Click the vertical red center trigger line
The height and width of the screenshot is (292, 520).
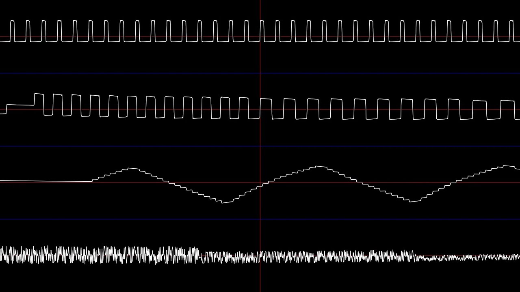click(260, 146)
